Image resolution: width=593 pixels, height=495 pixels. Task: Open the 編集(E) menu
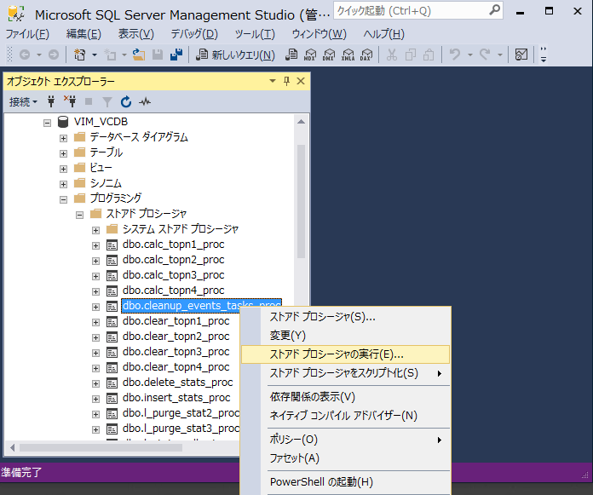[83, 34]
